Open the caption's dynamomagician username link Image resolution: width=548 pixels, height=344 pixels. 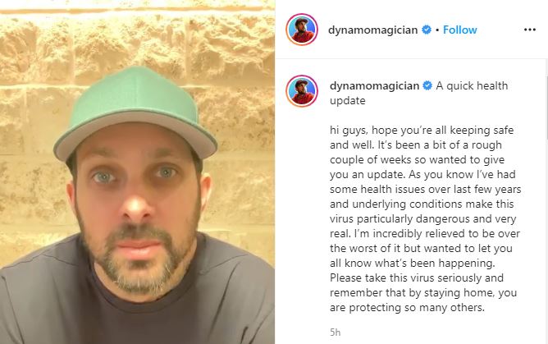coord(374,86)
